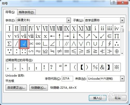Open the 自动更正 AutoCorrect button
Screen dimensions: 130x105
(16, 88)
